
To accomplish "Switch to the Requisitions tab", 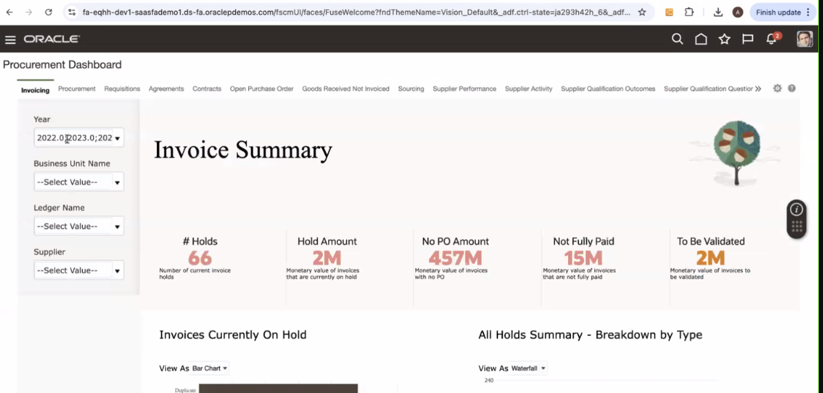I will [122, 88].
